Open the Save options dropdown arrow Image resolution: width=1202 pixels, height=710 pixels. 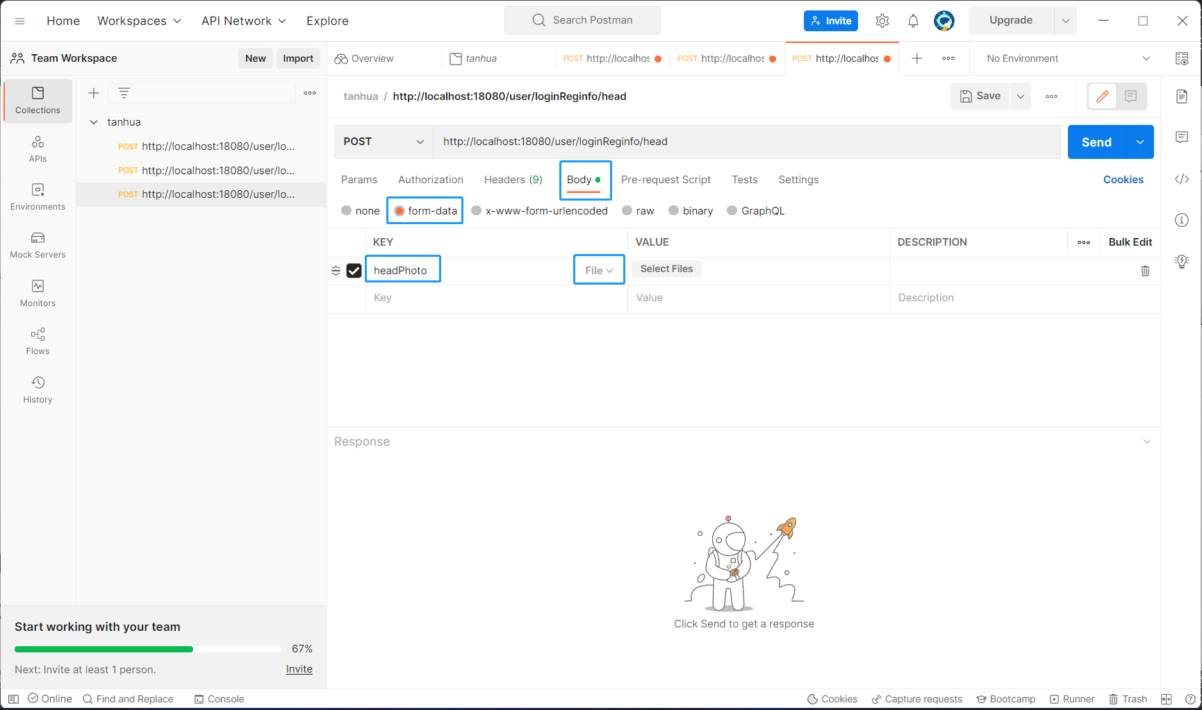[x=1021, y=96]
